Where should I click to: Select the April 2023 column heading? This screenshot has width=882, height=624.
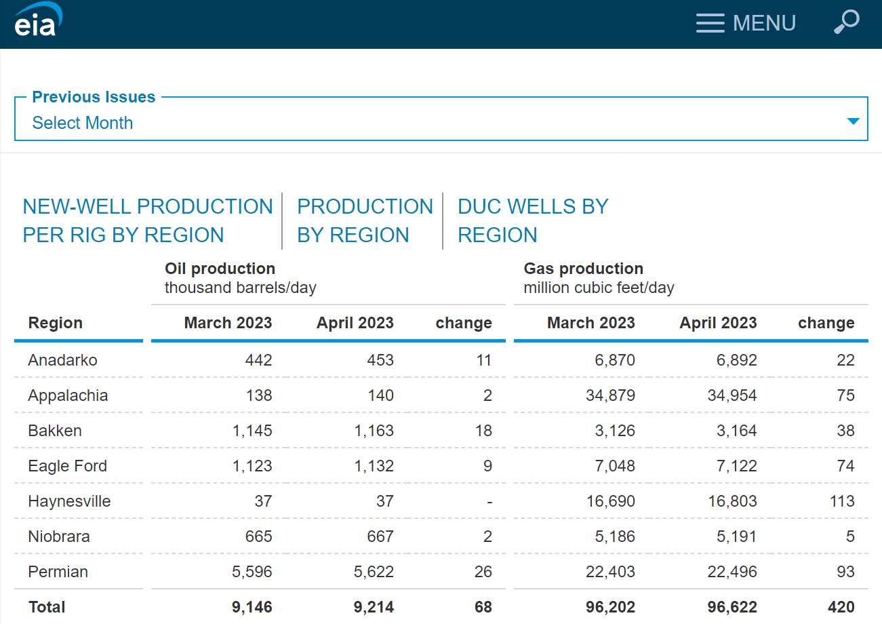tap(355, 323)
